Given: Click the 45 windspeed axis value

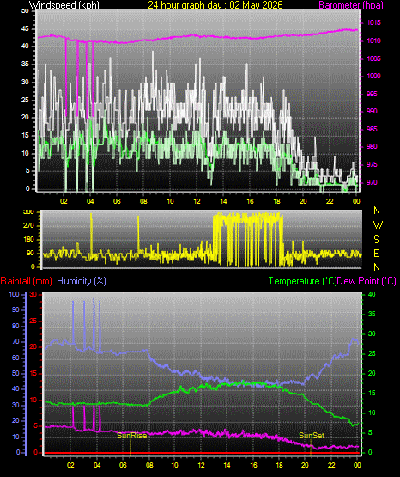Looking at the screenshot, I should [x=25, y=29].
